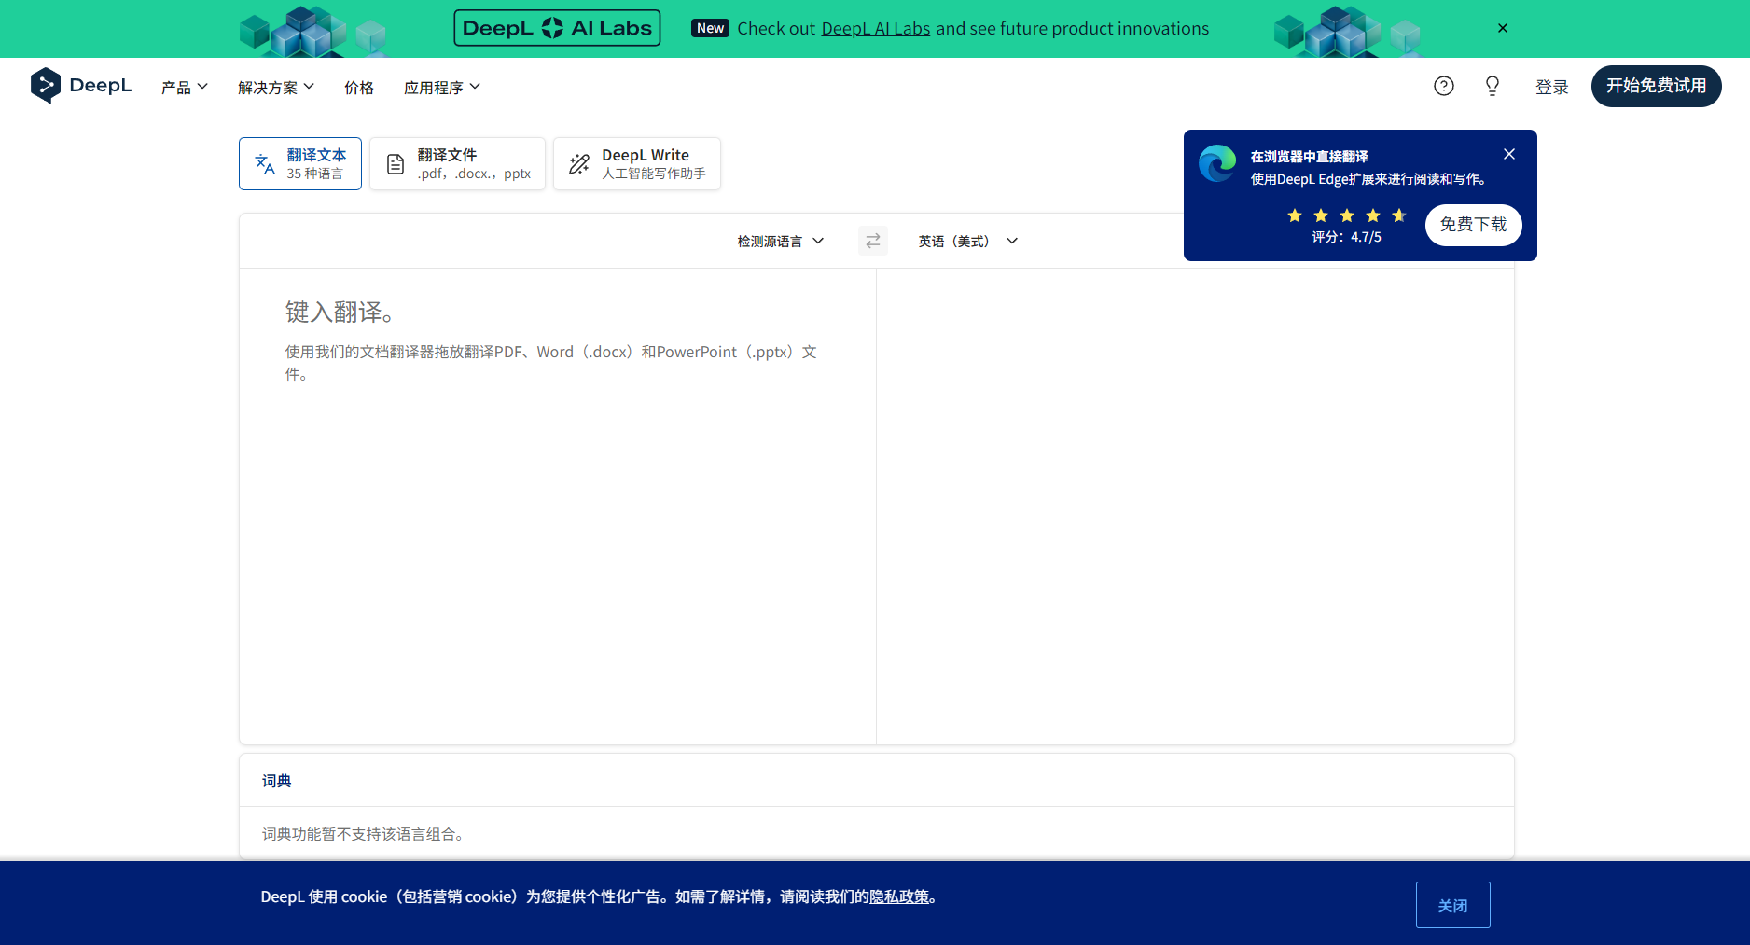Click the 词典功能暂不支持该语言组合 message
The width and height of the screenshot is (1750, 945).
(363, 834)
